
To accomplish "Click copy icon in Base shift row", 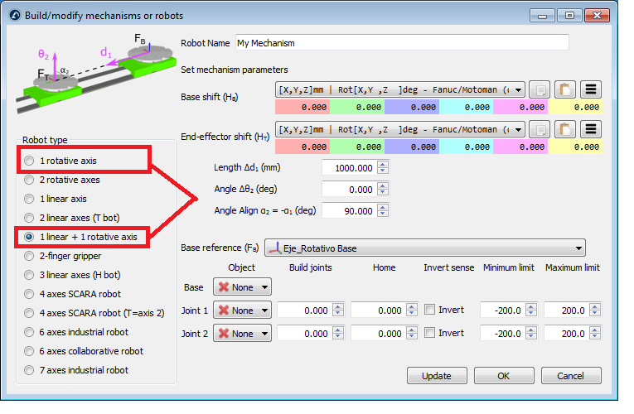I will (x=539, y=89).
